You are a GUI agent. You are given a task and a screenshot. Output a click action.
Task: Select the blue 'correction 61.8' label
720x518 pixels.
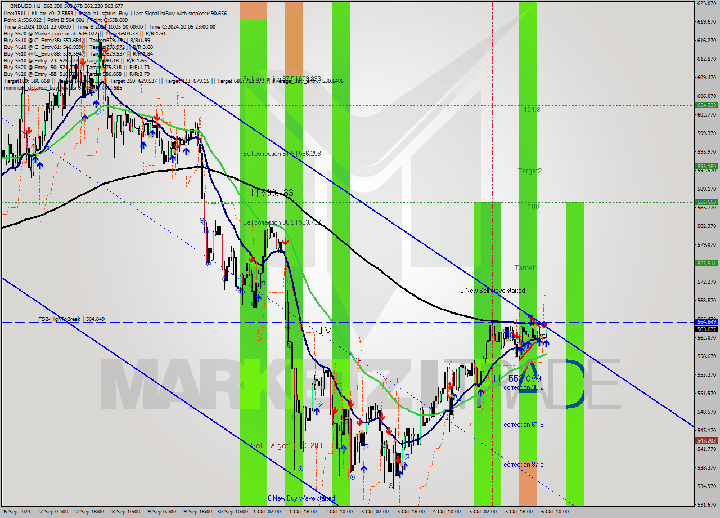[524, 425]
